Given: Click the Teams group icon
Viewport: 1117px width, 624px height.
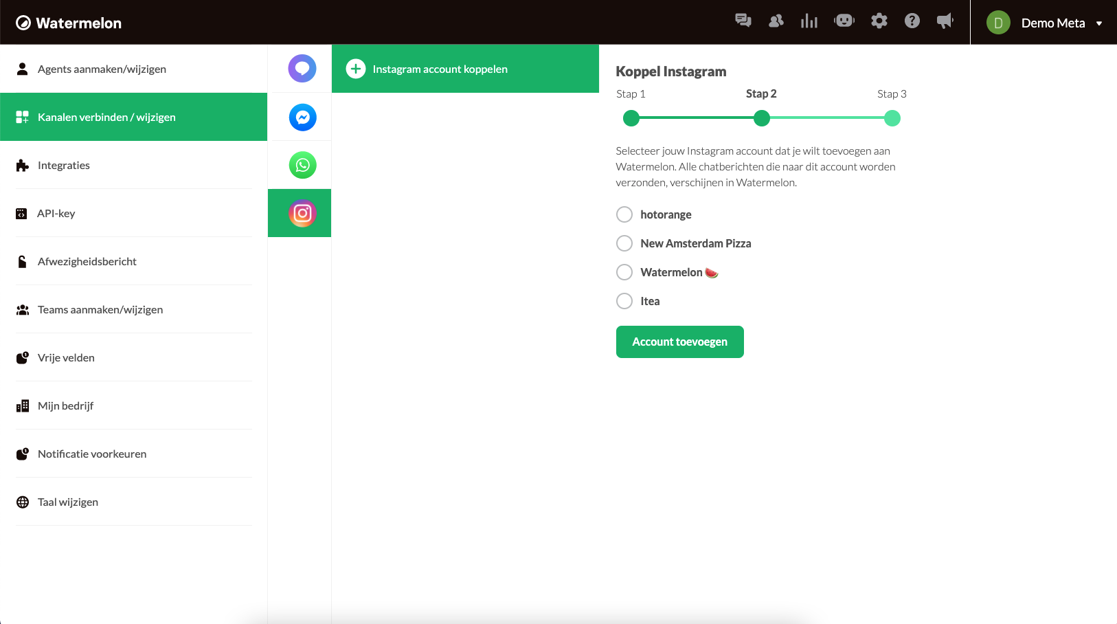Looking at the screenshot, I should tap(23, 310).
